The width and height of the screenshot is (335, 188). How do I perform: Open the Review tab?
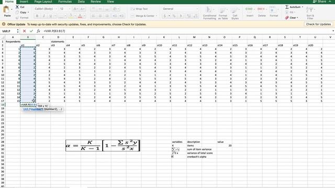click(96, 2)
